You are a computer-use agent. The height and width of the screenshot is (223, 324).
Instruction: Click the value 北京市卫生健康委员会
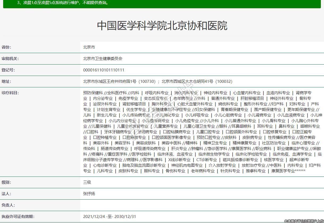click(x=103, y=59)
